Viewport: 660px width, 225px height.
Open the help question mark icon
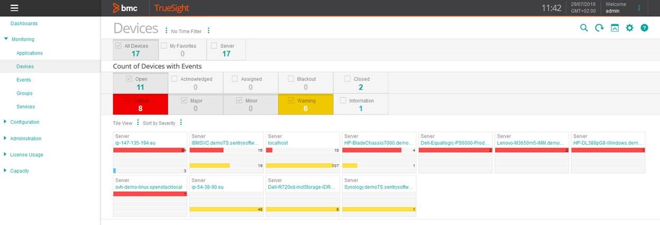(x=644, y=28)
